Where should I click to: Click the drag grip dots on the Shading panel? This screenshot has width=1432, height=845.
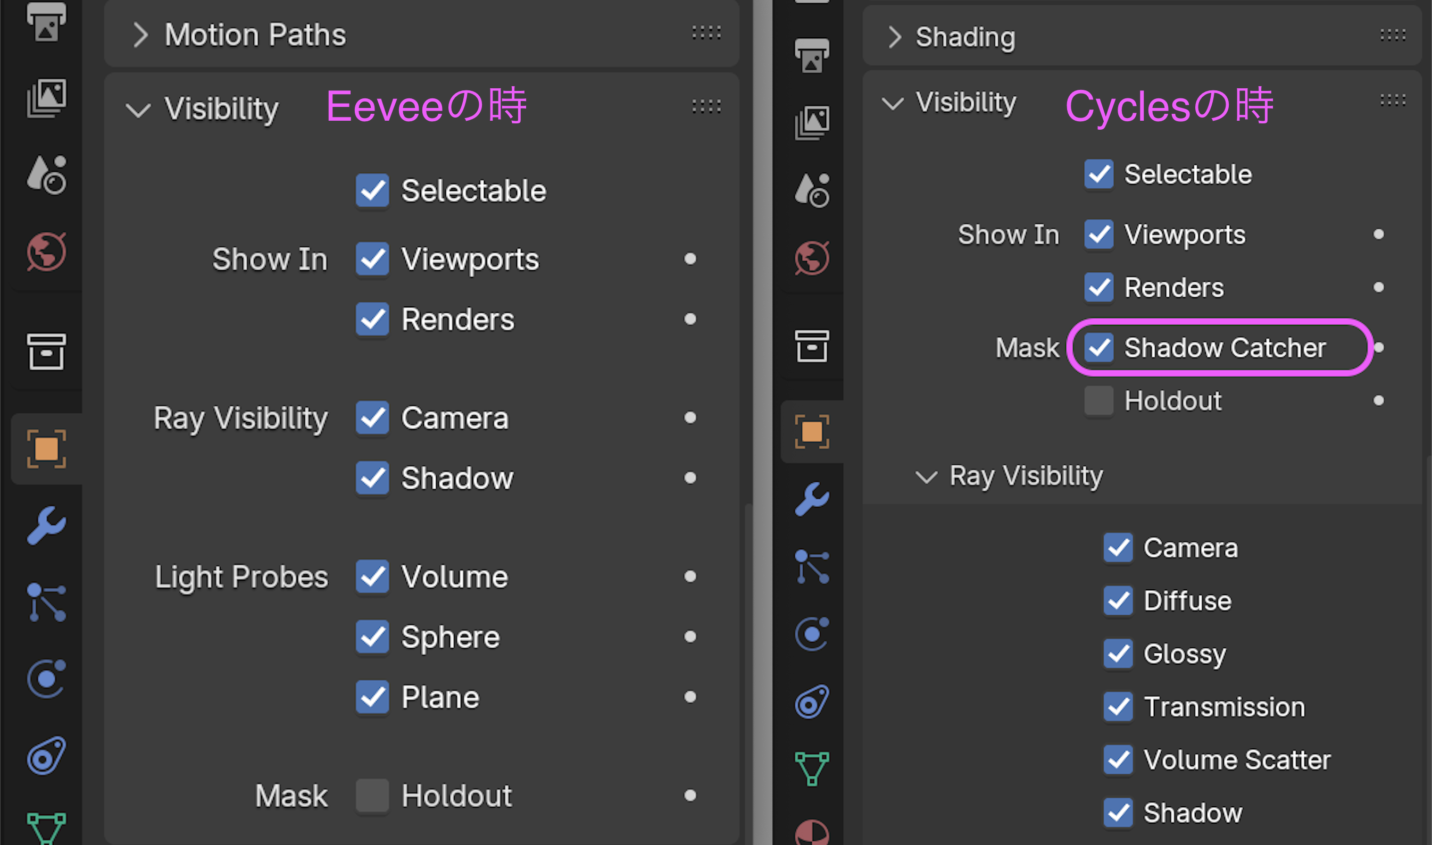pos(1392,36)
